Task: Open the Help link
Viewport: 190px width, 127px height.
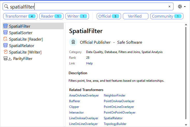Action: tap(89, 63)
